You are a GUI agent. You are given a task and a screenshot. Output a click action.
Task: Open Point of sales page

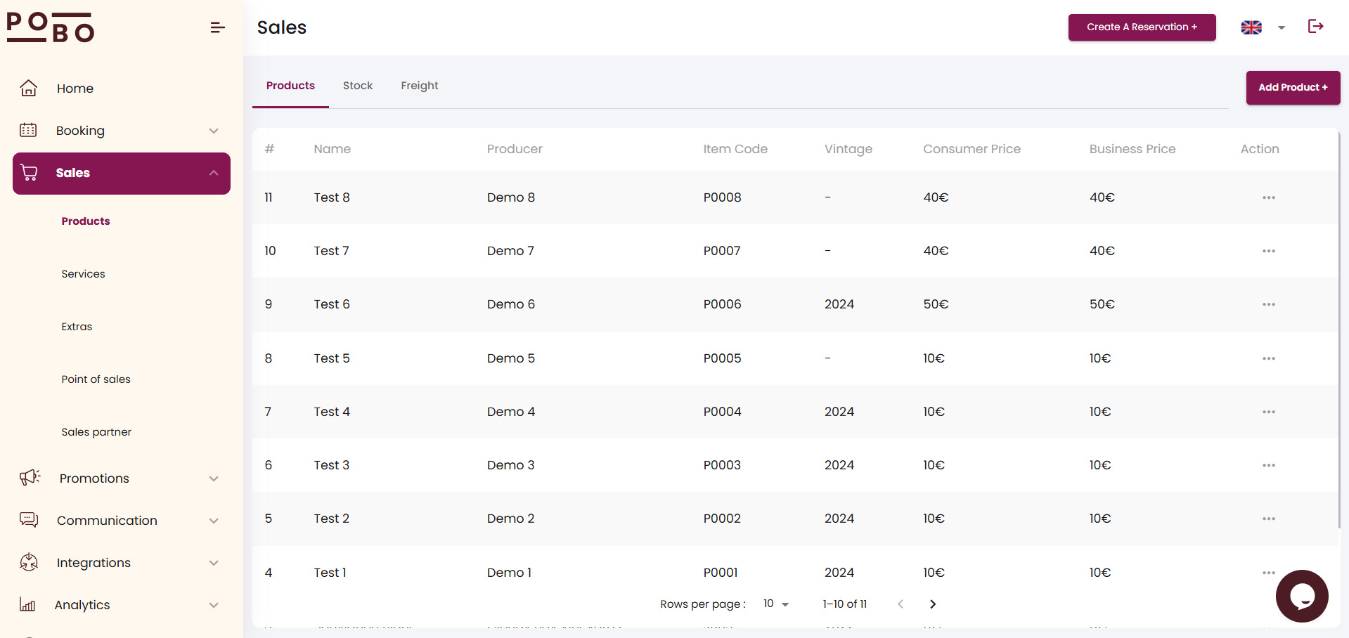(x=96, y=379)
